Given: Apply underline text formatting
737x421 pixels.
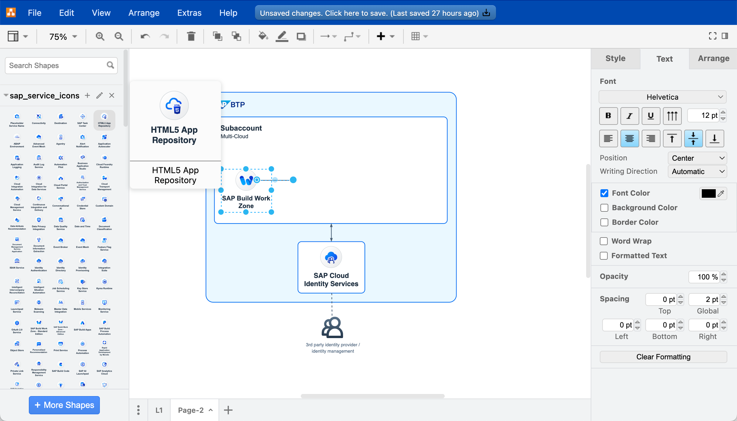Looking at the screenshot, I should tap(651, 116).
